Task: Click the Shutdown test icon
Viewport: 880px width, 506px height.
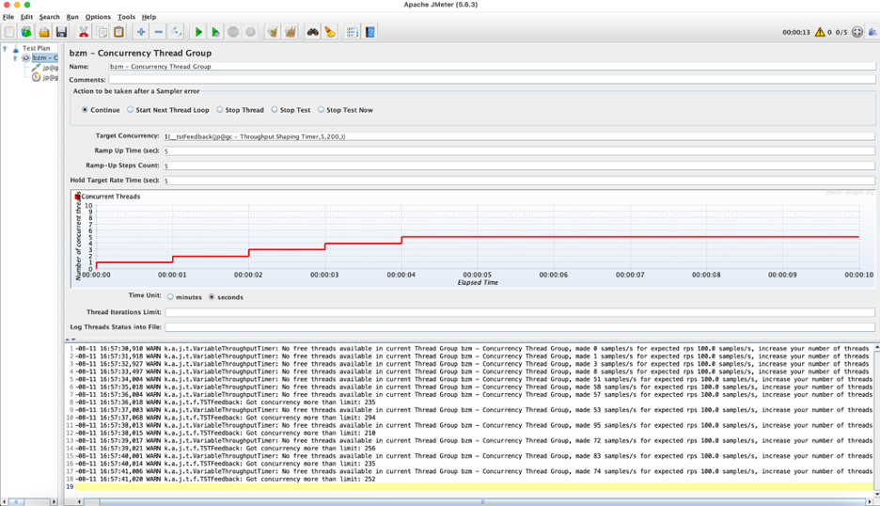Action: 250,32
